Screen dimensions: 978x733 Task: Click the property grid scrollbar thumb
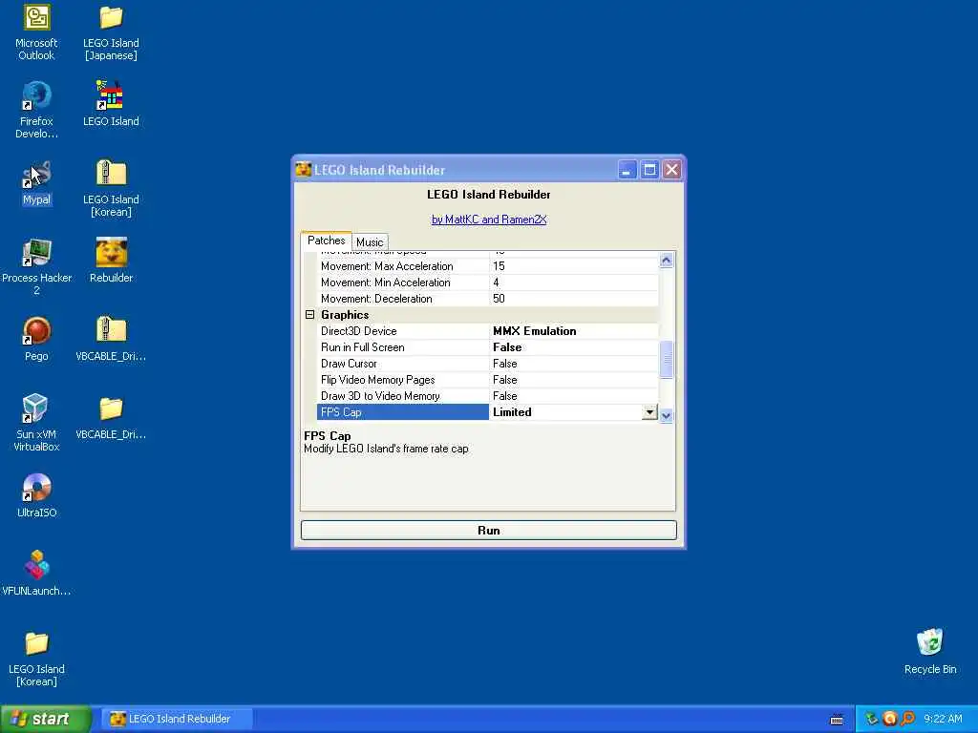click(666, 360)
